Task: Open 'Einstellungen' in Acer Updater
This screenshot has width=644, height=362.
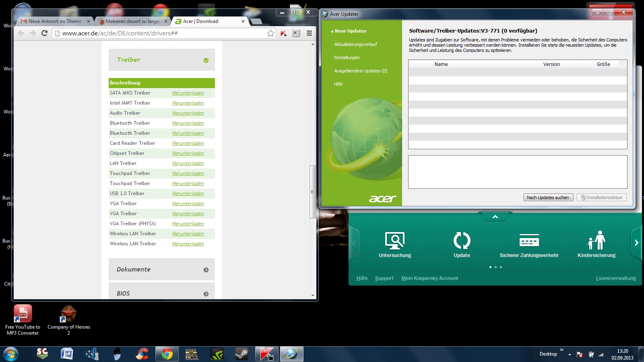Action: coord(347,58)
